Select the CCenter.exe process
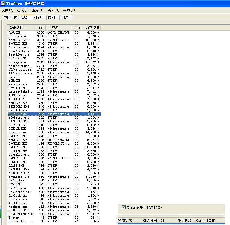Screen dimensions: 230x225 [54, 151]
